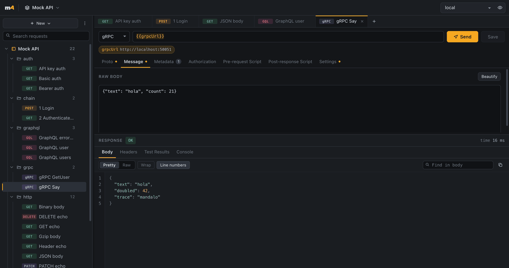Click the grpcUrl variable preview chip
Image resolution: width=509 pixels, height=268 pixels.
136,50
